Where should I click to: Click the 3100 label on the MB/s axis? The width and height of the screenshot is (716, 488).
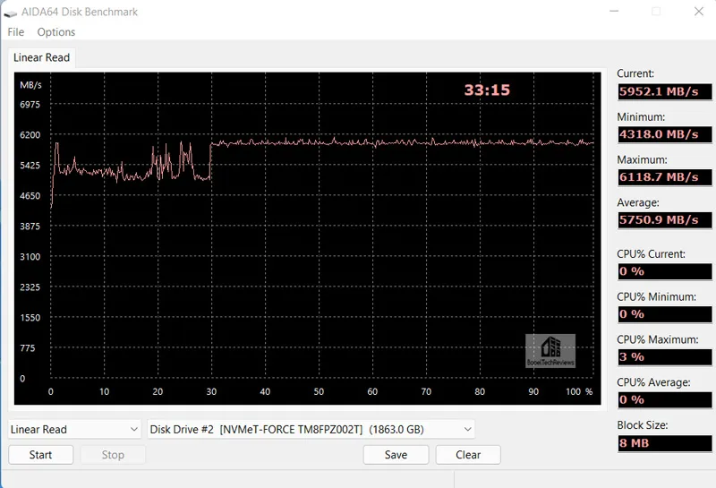point(30,257)
